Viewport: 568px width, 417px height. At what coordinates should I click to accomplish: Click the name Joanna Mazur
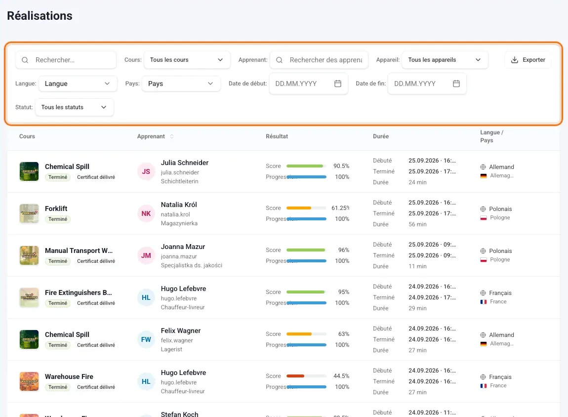tap(183, 247)
